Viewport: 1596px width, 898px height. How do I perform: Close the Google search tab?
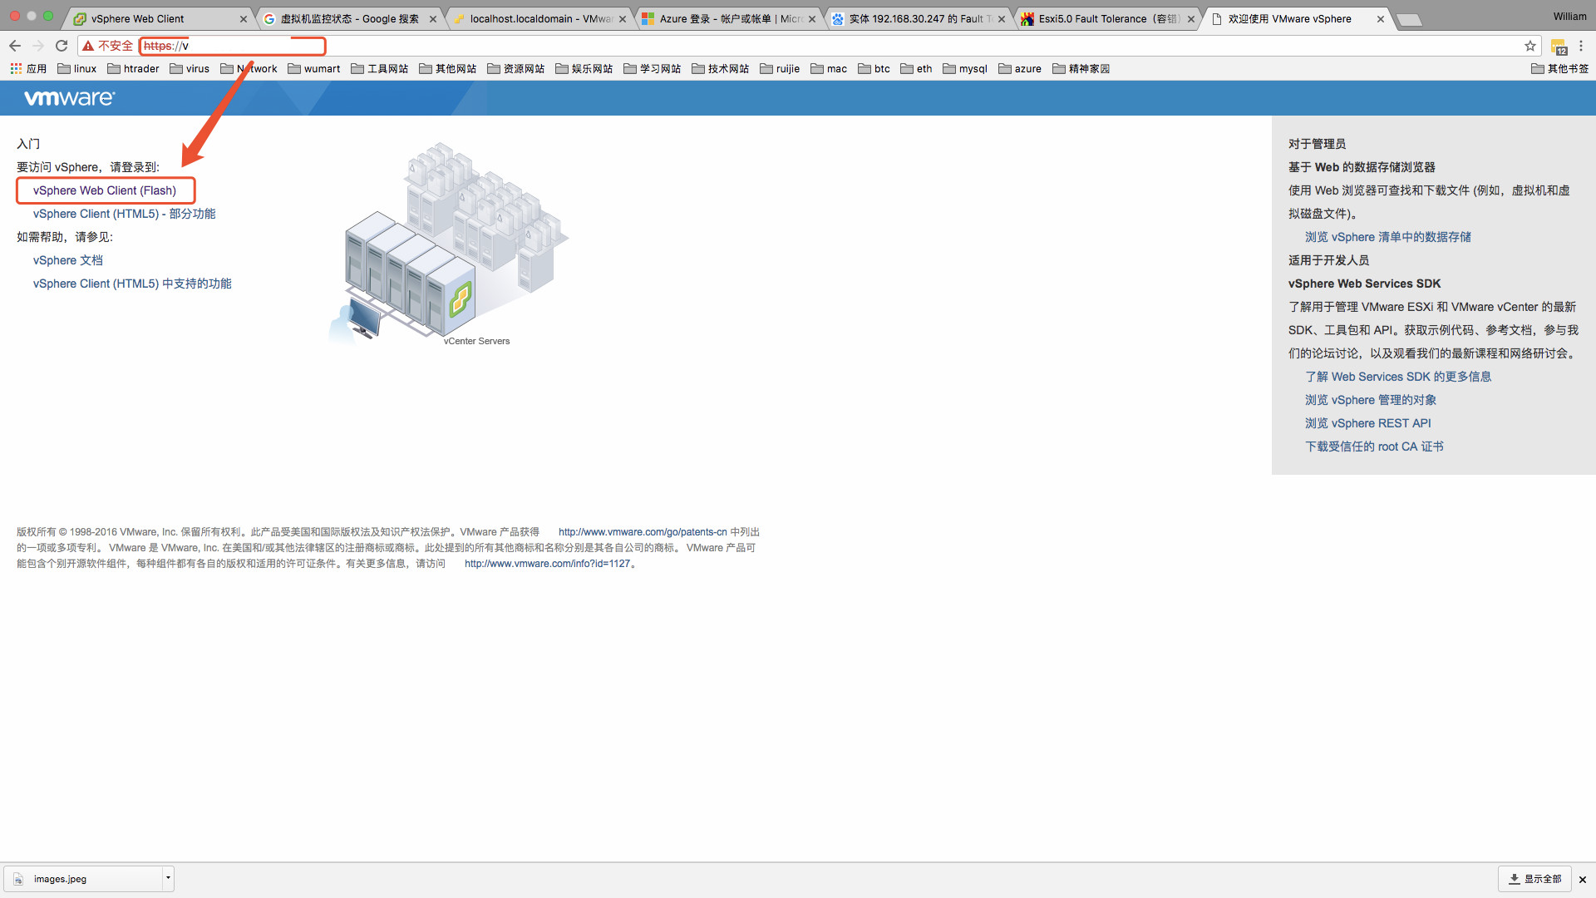[433, 19]
